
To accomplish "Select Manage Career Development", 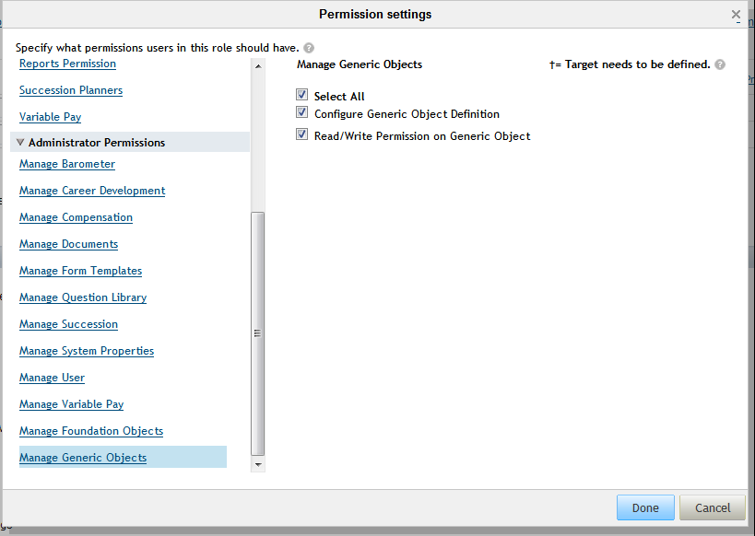I will 92,191.
